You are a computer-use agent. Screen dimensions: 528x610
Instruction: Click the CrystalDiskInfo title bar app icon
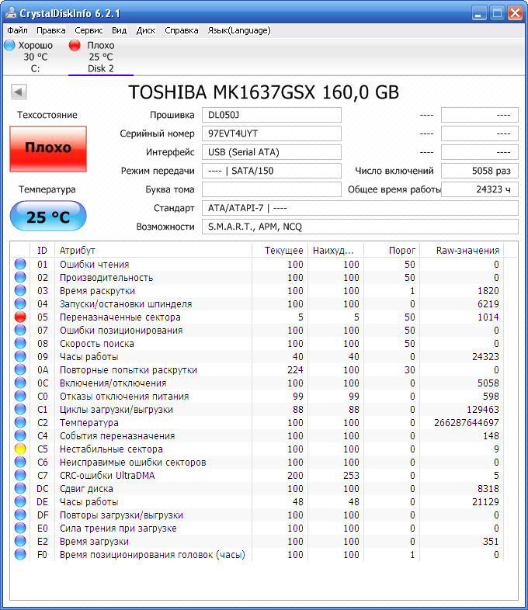pos(11,13)
